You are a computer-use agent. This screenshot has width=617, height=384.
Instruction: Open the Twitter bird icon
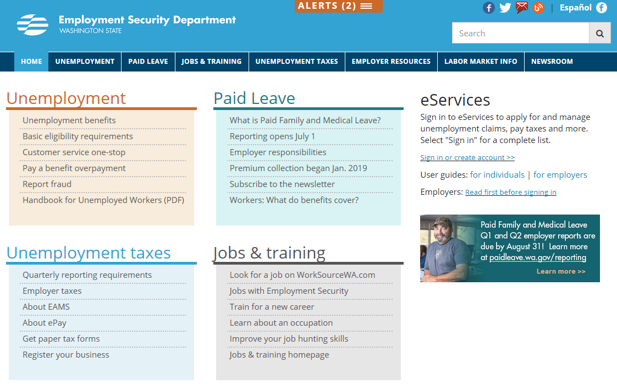505,8
